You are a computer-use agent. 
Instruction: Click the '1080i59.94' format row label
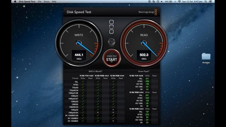pos(73,107)
